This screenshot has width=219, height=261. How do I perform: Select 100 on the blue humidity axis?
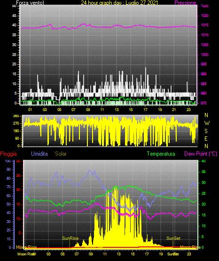tap(8, 161)
